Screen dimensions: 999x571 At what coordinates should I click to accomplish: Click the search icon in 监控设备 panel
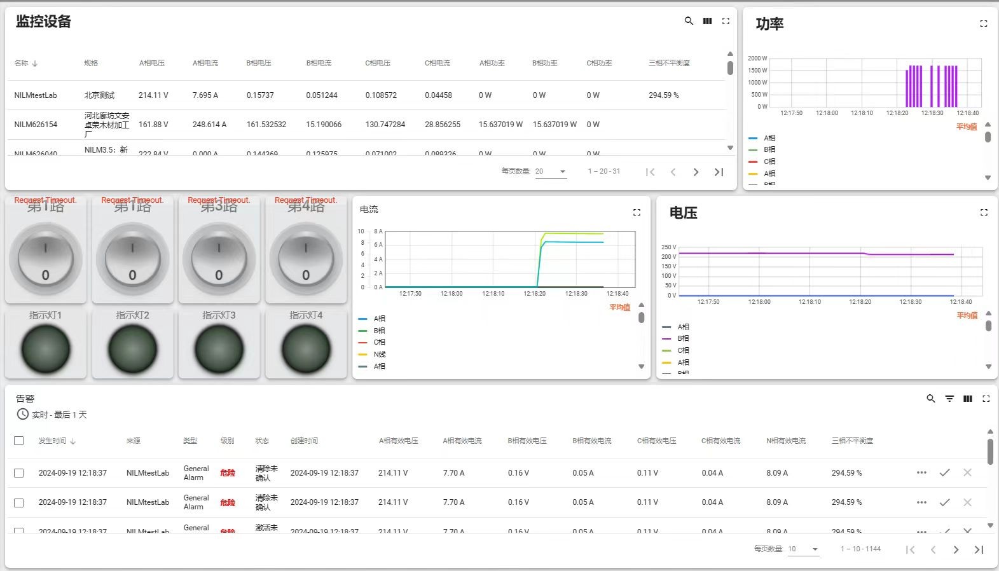tap(689, 21)
